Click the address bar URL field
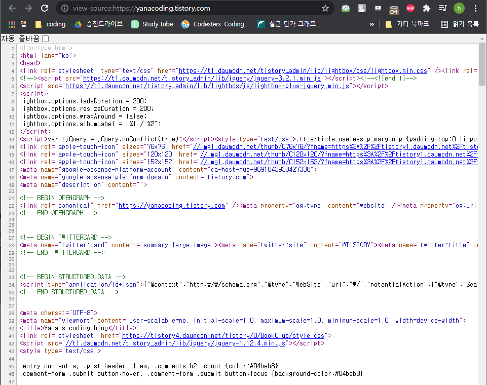Viewport: 487px width, 385px height. 196,9
